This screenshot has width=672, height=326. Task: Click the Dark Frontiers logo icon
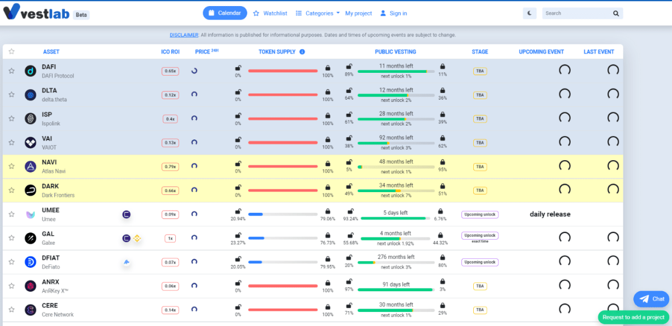click(30, 190)
